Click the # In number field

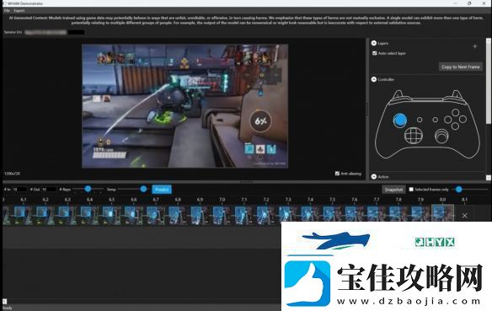(19, 190)
